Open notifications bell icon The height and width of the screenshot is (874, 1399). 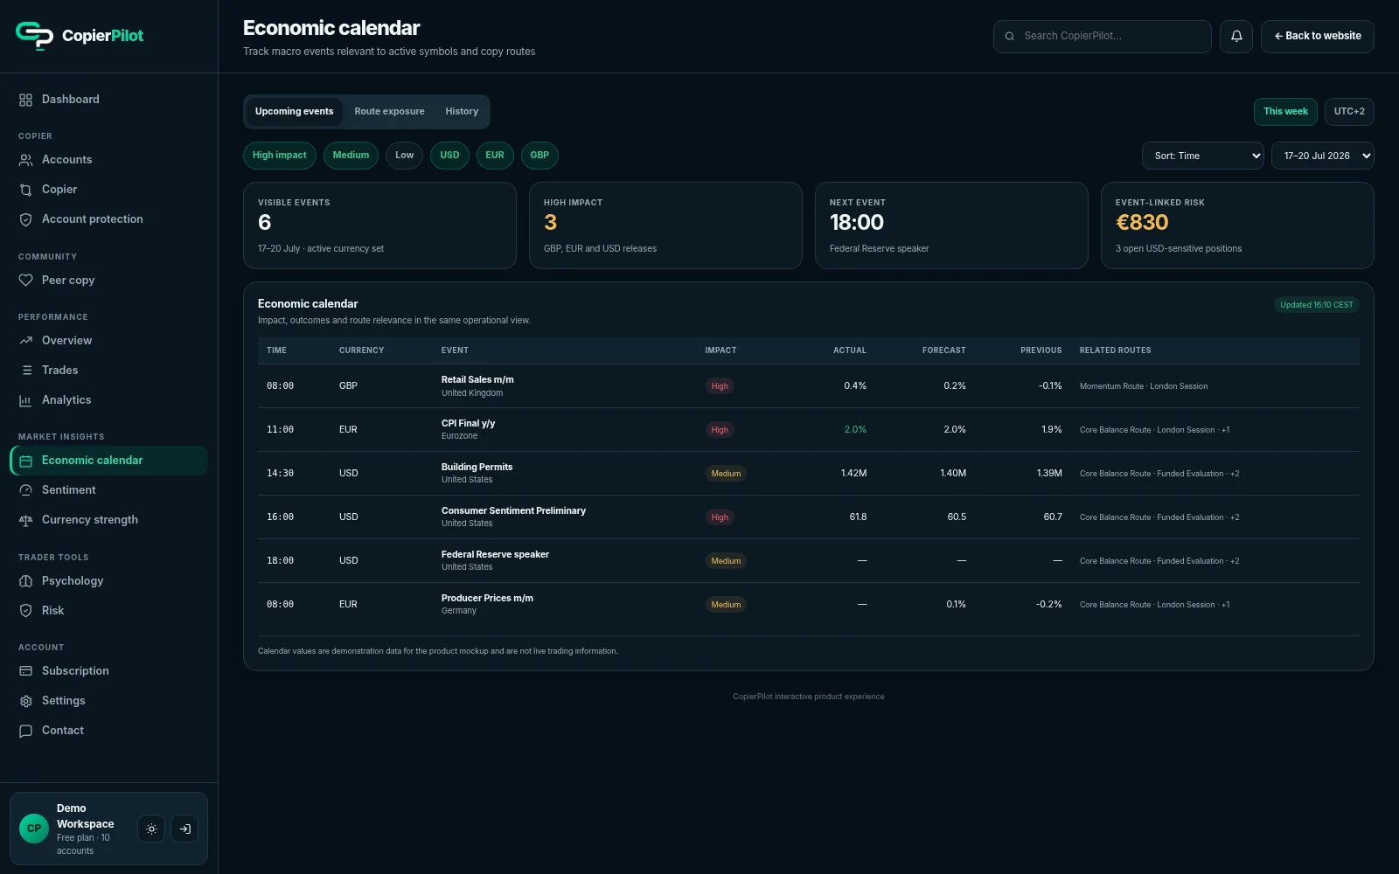(1236, 37)
